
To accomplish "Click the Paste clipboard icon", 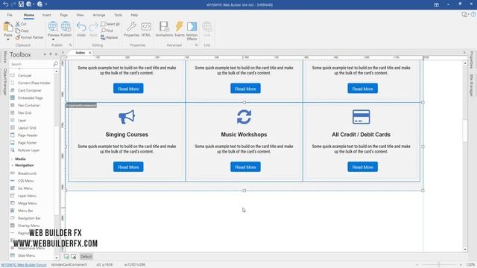I will 8,28.
